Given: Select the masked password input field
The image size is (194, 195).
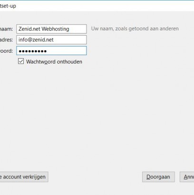Looking at the screenshot, I should (x=51, y=51).
